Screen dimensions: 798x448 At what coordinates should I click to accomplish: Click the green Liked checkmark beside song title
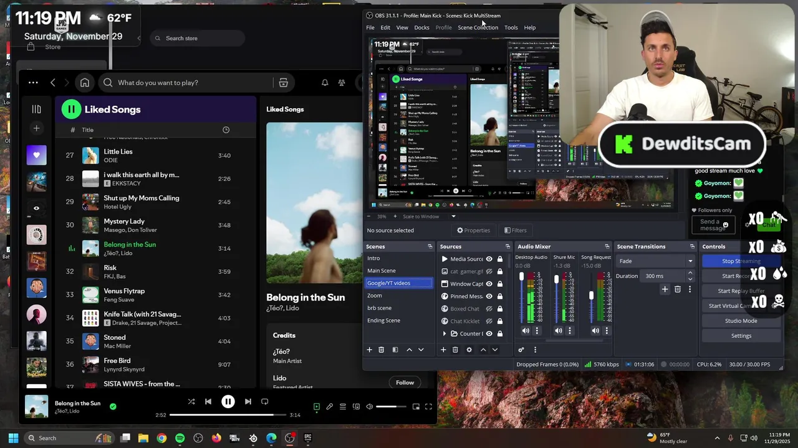click(113, 406)
